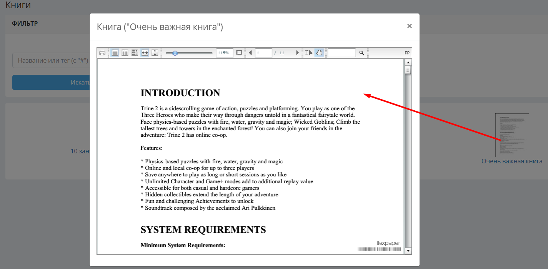Switch to single page view mode
Image resolution: width=548 pixels, height=269 pixels.
(x=115, y=53)
